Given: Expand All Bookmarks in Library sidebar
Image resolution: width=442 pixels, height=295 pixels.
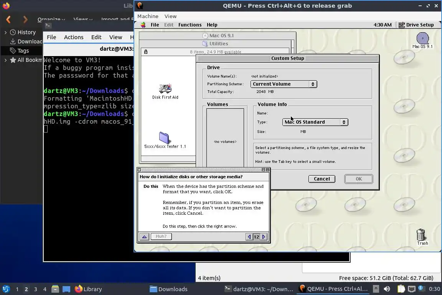Looking at the screenshot, I should click(5, 60).
